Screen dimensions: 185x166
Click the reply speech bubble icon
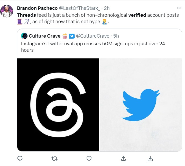20,159
